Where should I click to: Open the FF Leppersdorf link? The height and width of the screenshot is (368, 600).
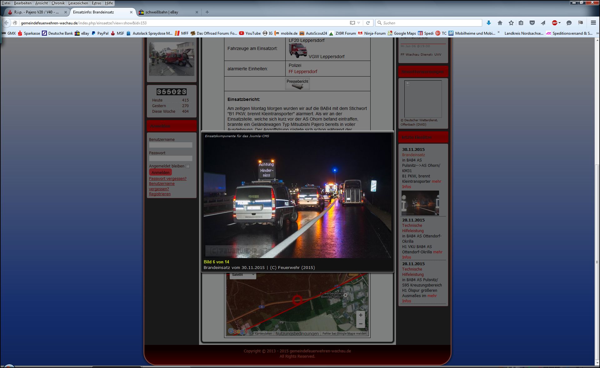(x=302, y=72)
